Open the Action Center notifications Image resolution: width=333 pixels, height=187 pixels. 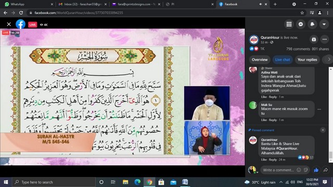[325, 182]
